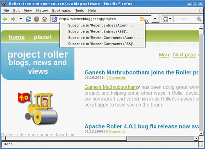
Task: Click the horizontal scrollbar thumb
Action: tap(66, 138)
